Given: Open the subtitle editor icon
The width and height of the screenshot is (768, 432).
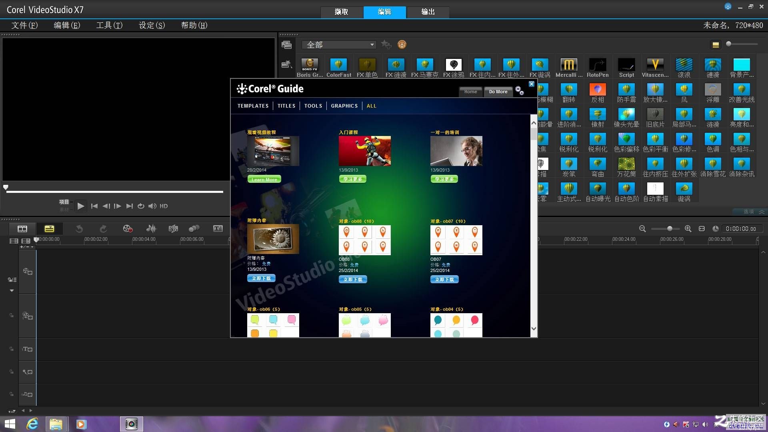Looking at the screenshot, I should [218, 229].
